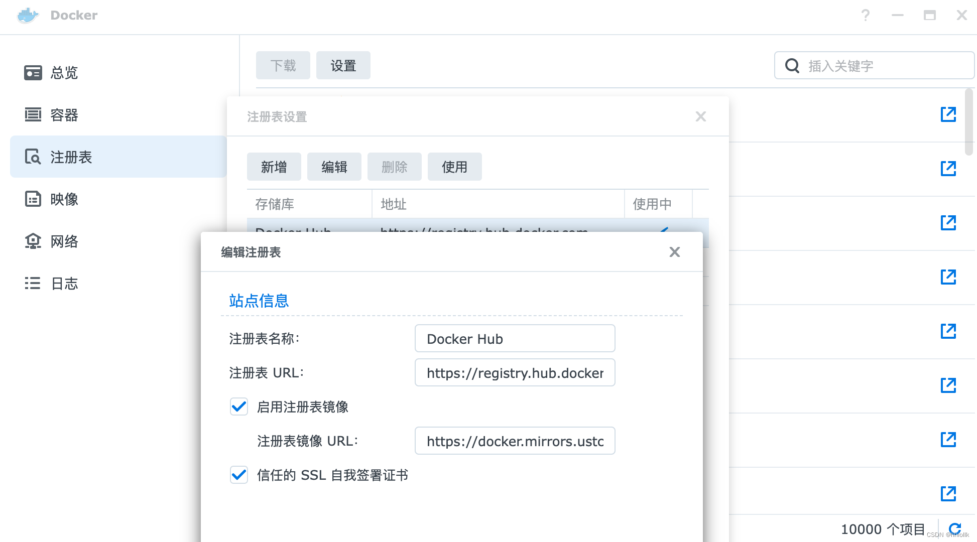Open the 日志 logs section

point(64,284)
